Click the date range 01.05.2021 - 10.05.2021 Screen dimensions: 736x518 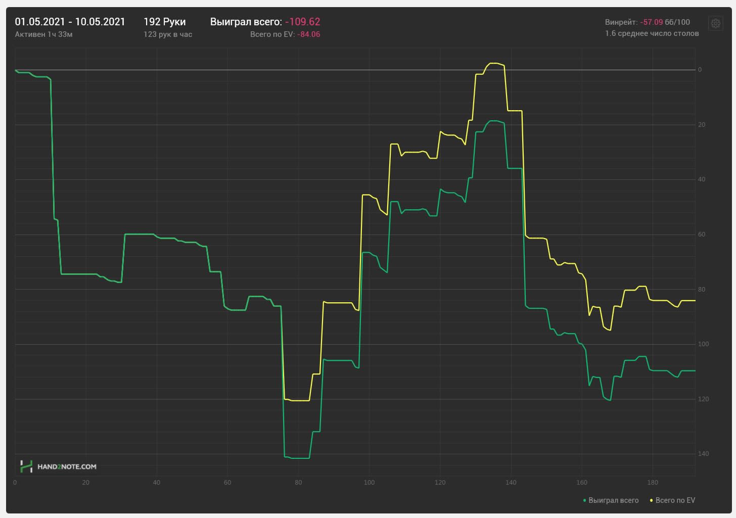pyautogui.click(x=70, y=22)
